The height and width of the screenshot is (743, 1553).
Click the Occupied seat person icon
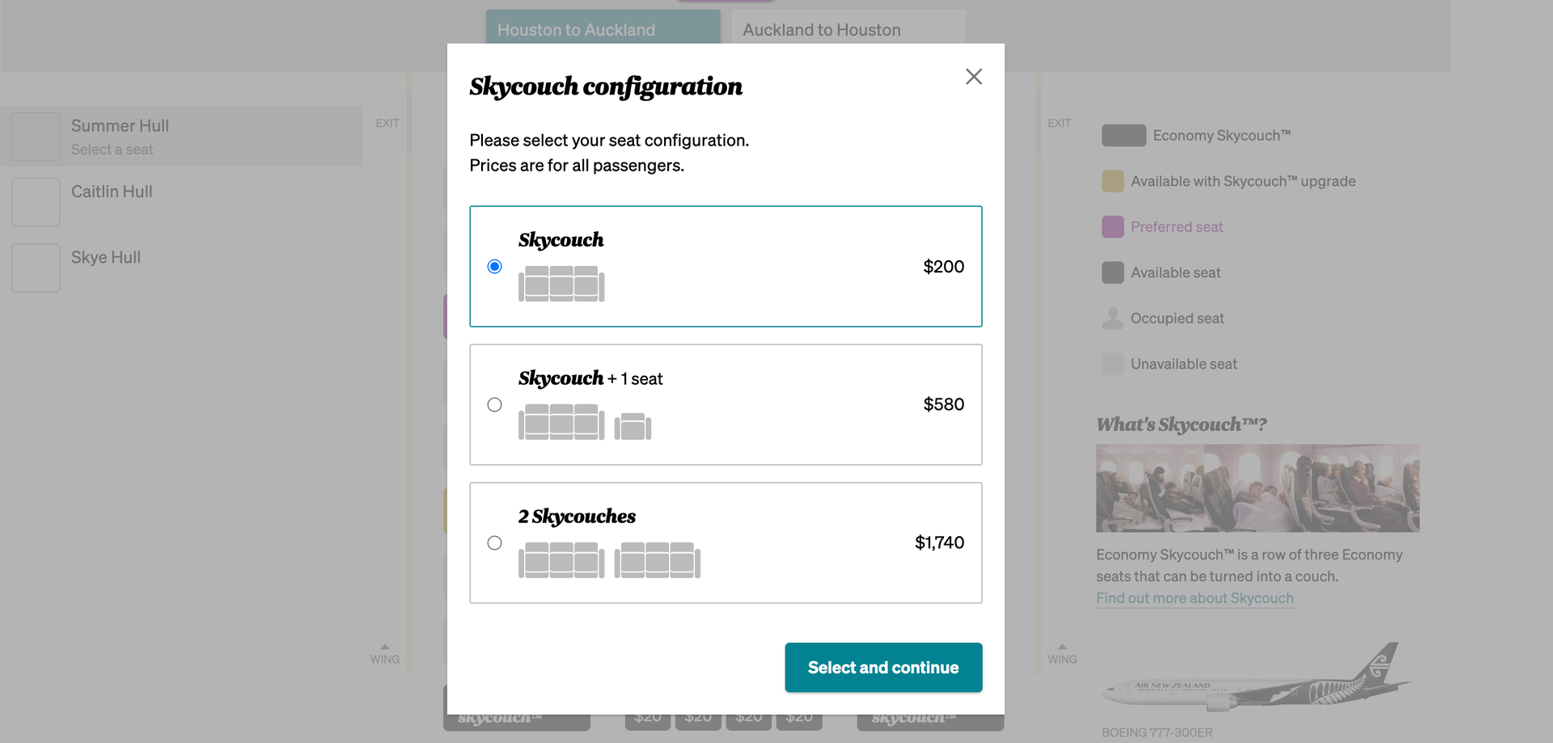tap(1113, 319)
